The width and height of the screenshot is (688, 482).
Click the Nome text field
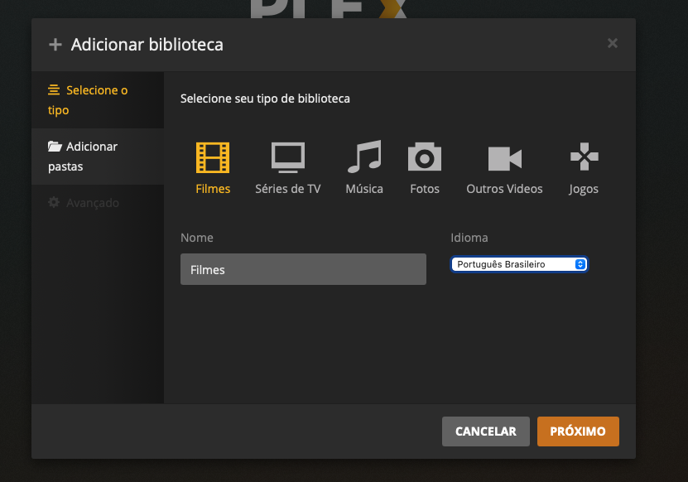point(303,270)
